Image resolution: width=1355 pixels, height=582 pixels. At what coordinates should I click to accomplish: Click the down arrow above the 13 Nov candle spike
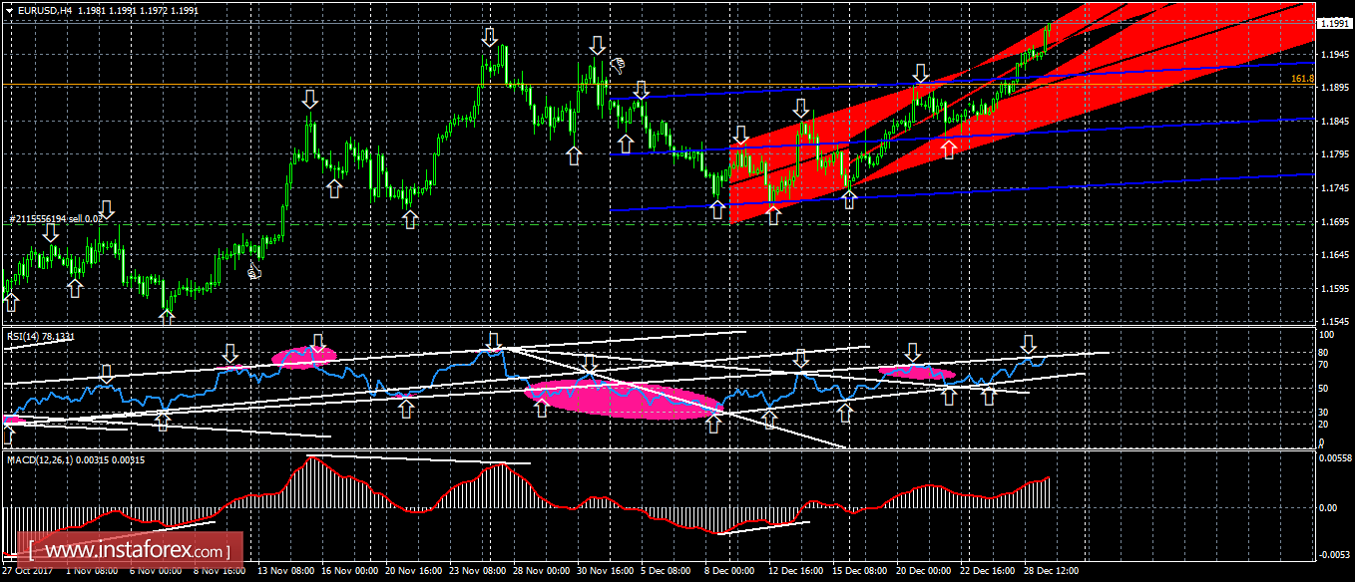[x=310, y=98]
